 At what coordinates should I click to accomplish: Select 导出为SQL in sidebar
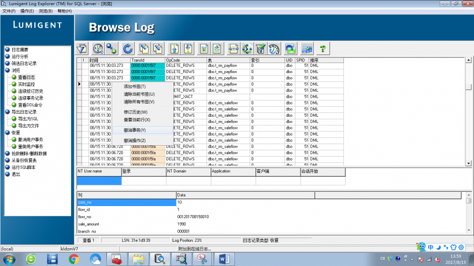pyautogui.click(x=28, y=119)
